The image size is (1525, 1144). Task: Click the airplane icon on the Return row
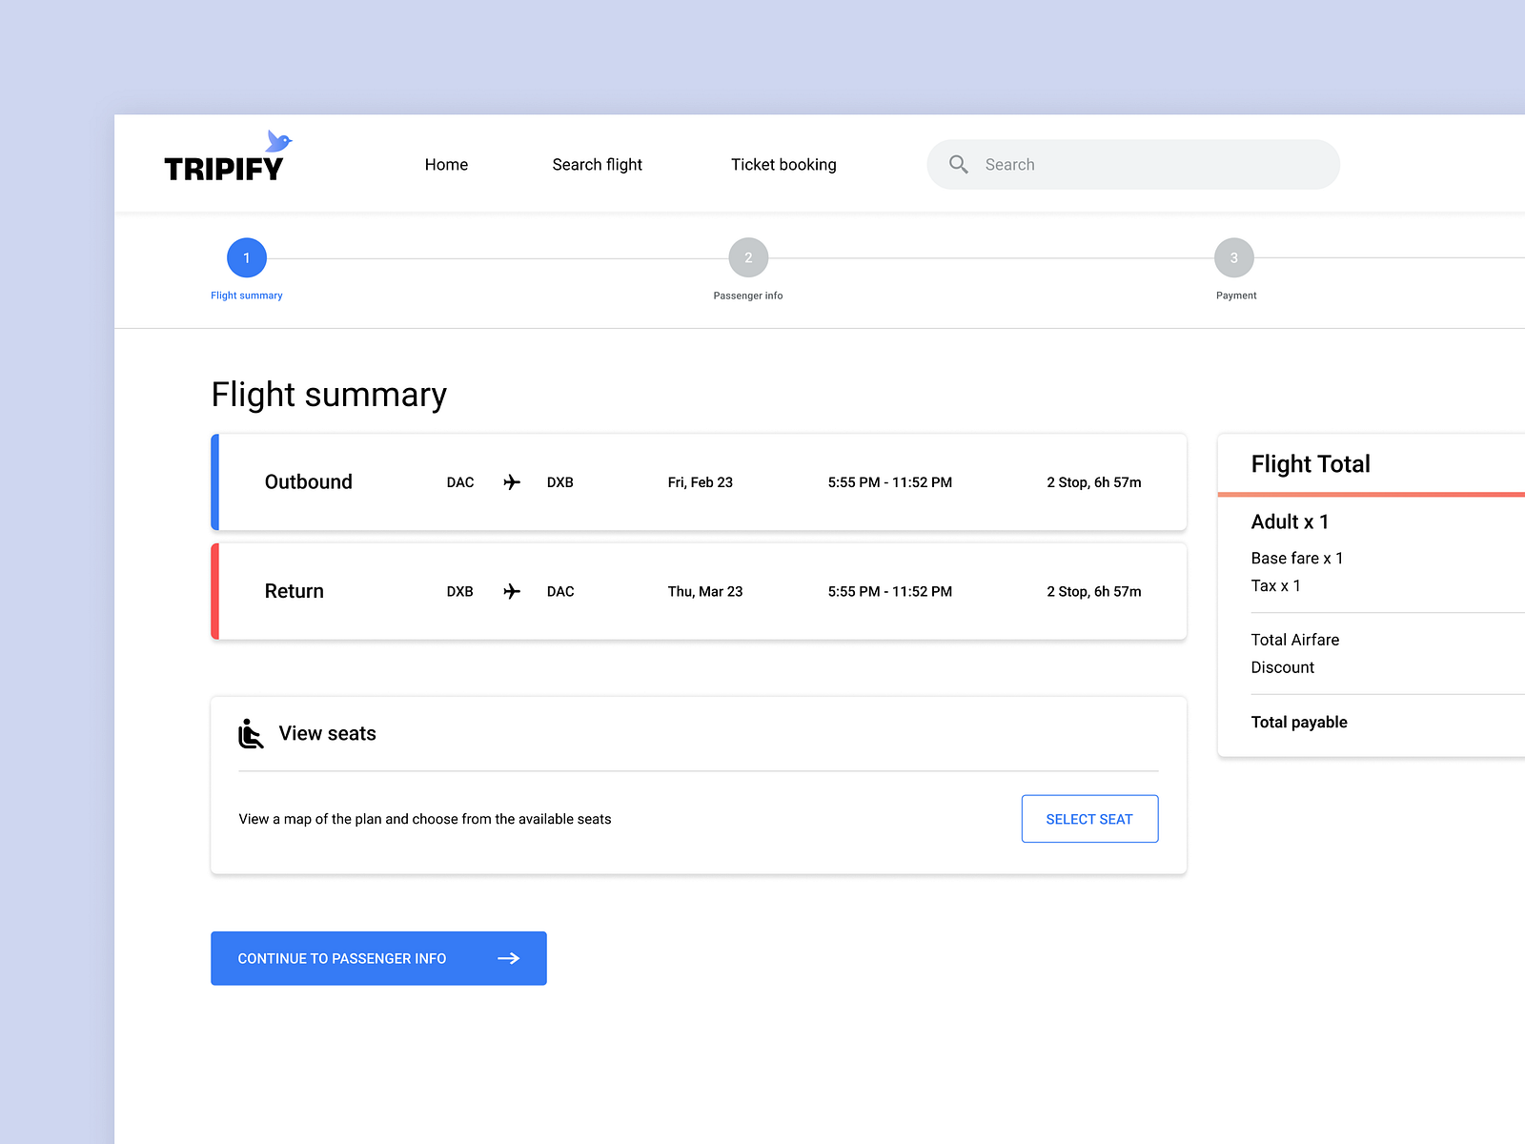click(511, 591)
